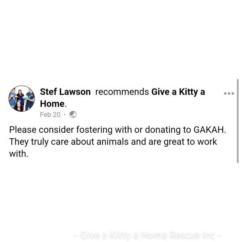Click the word Kitty in the page name

coord(188,92)
